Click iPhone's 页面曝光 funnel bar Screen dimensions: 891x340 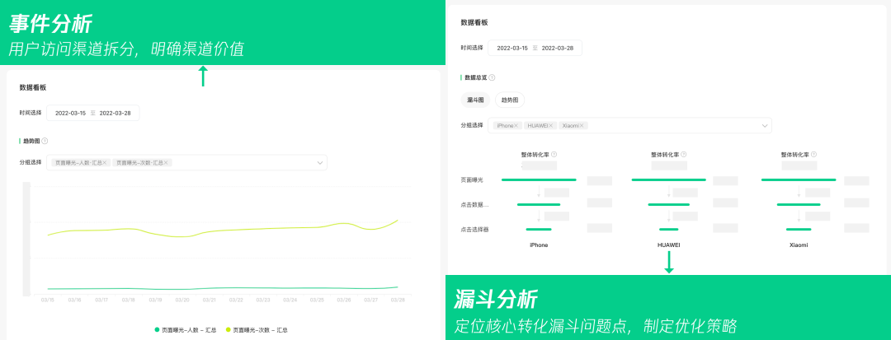tap(539, 179)
